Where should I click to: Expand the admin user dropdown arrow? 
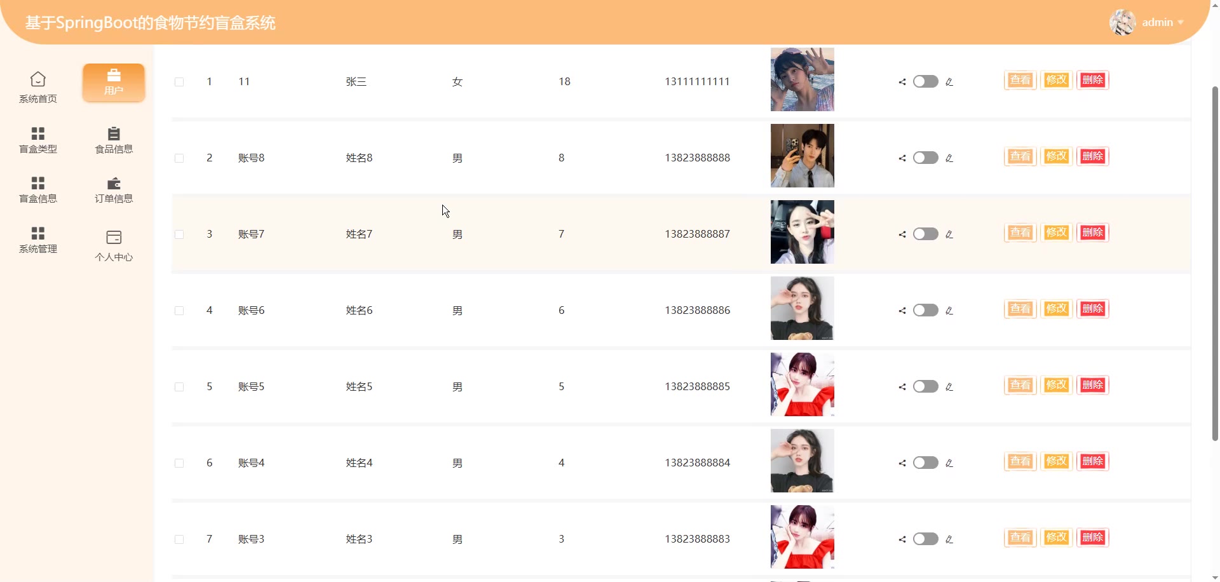[x=1181, y=23]
